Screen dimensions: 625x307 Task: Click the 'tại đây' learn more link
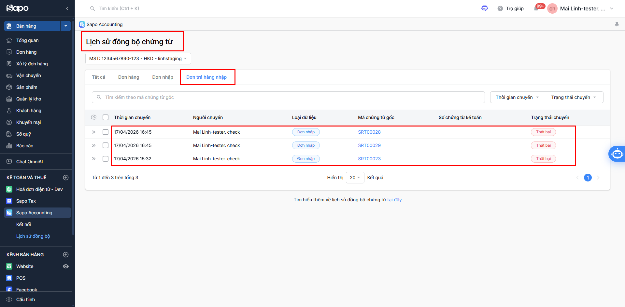(x=394, y=200)
